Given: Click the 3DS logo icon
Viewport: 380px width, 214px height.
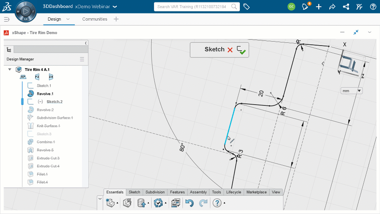Looking at the screenshot, I should click(x=7, y=7).
